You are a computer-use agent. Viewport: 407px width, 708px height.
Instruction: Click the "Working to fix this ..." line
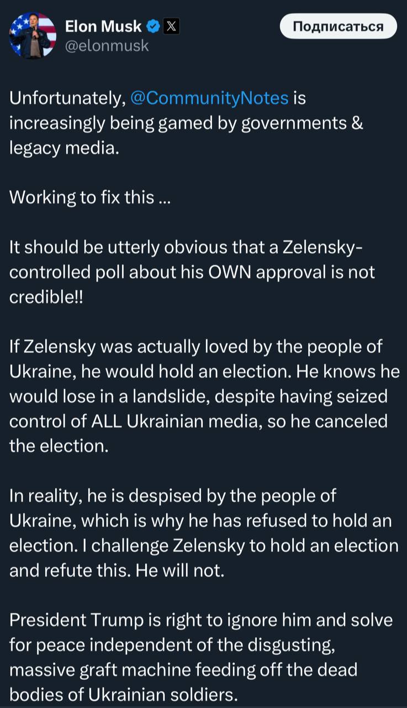91,197
